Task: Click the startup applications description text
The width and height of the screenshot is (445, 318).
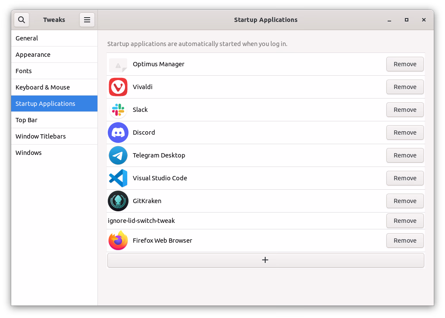Action: pos(197,44)
